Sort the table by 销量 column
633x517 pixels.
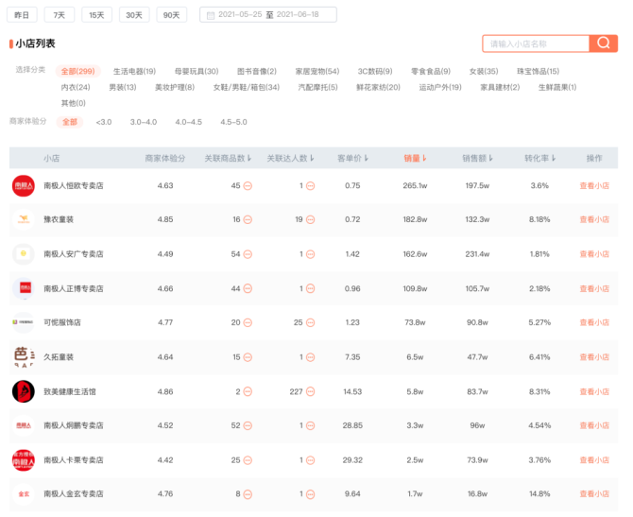[x=415, y=159]
